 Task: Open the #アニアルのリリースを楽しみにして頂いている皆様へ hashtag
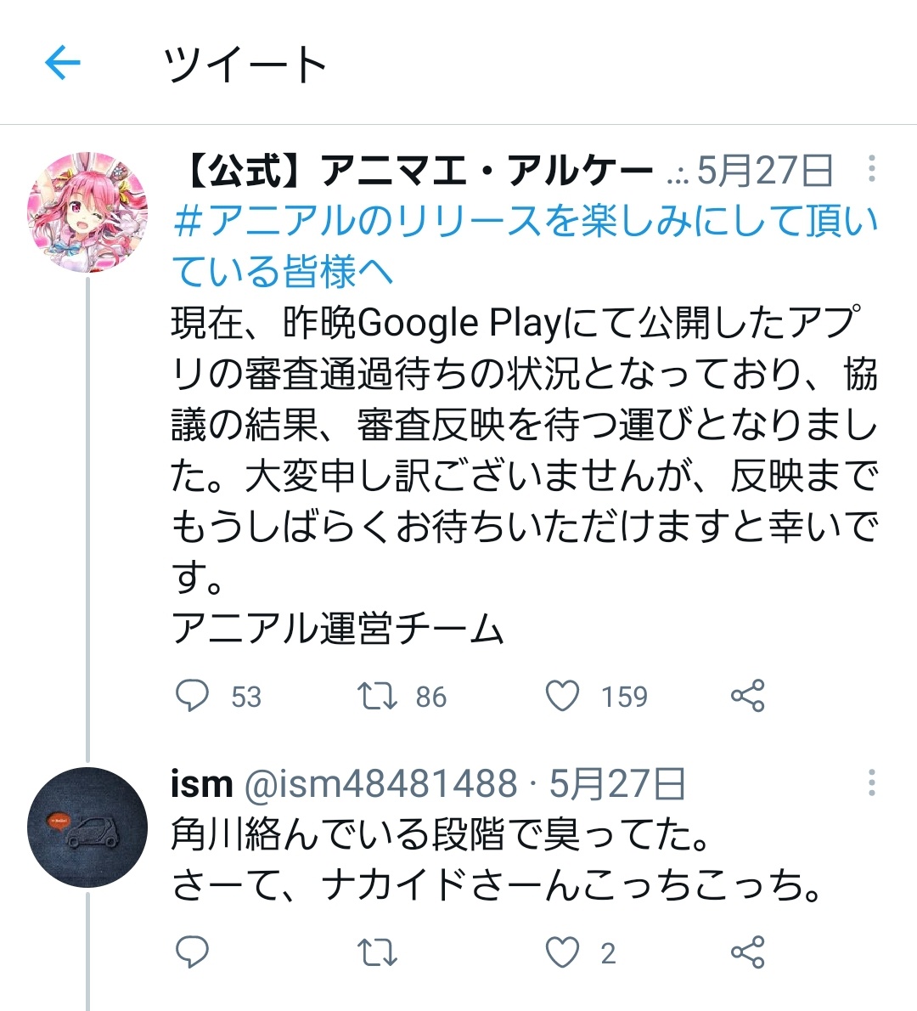pos(525,246)
